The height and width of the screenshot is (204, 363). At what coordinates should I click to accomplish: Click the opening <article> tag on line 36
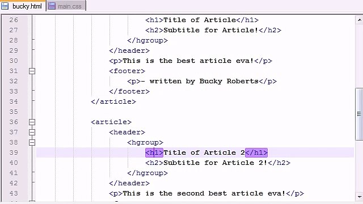pyautogui.click(x=111, y=122)
